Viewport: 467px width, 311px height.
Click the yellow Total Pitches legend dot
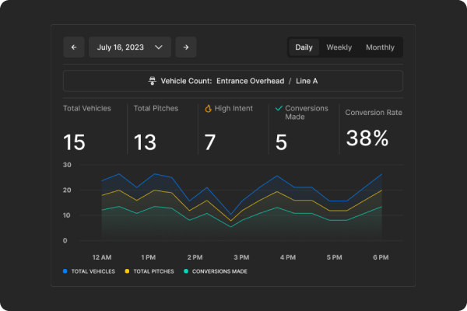click(127, 271)
